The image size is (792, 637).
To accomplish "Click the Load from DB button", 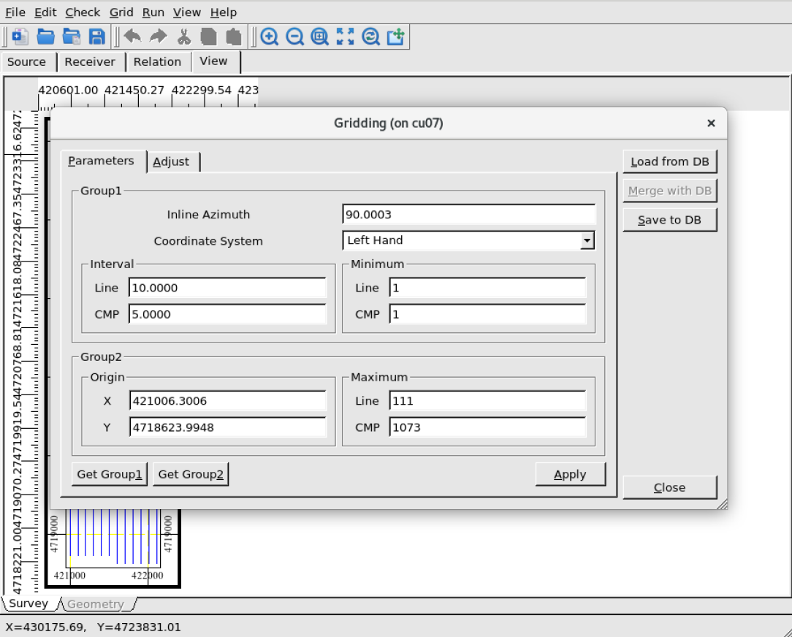I will click(669, 161).
